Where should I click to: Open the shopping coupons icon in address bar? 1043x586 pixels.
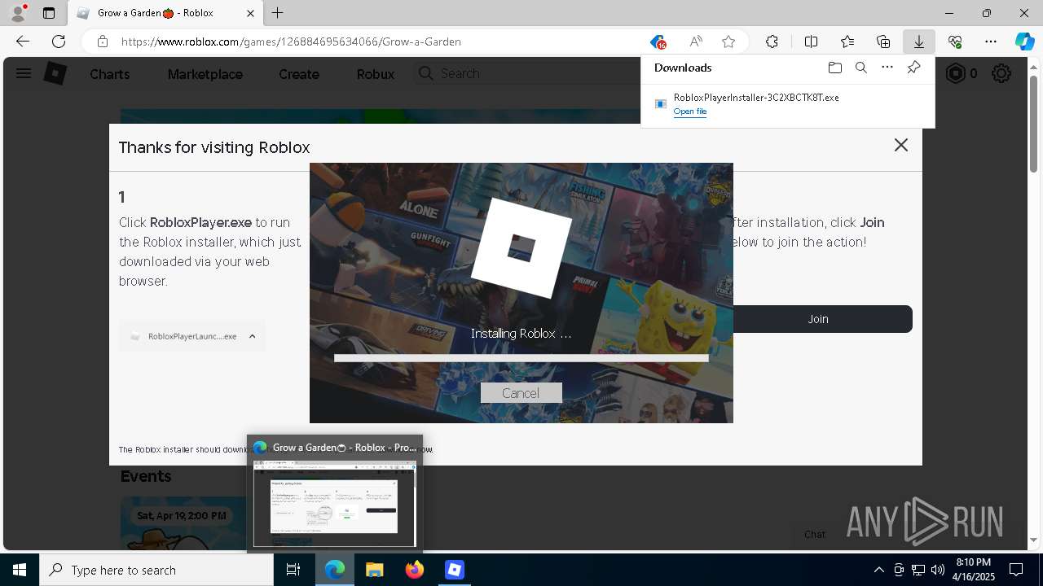(x=658, y=42)
